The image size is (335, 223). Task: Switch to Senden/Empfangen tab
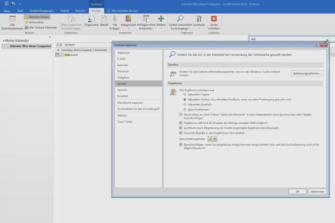[41, 11]
